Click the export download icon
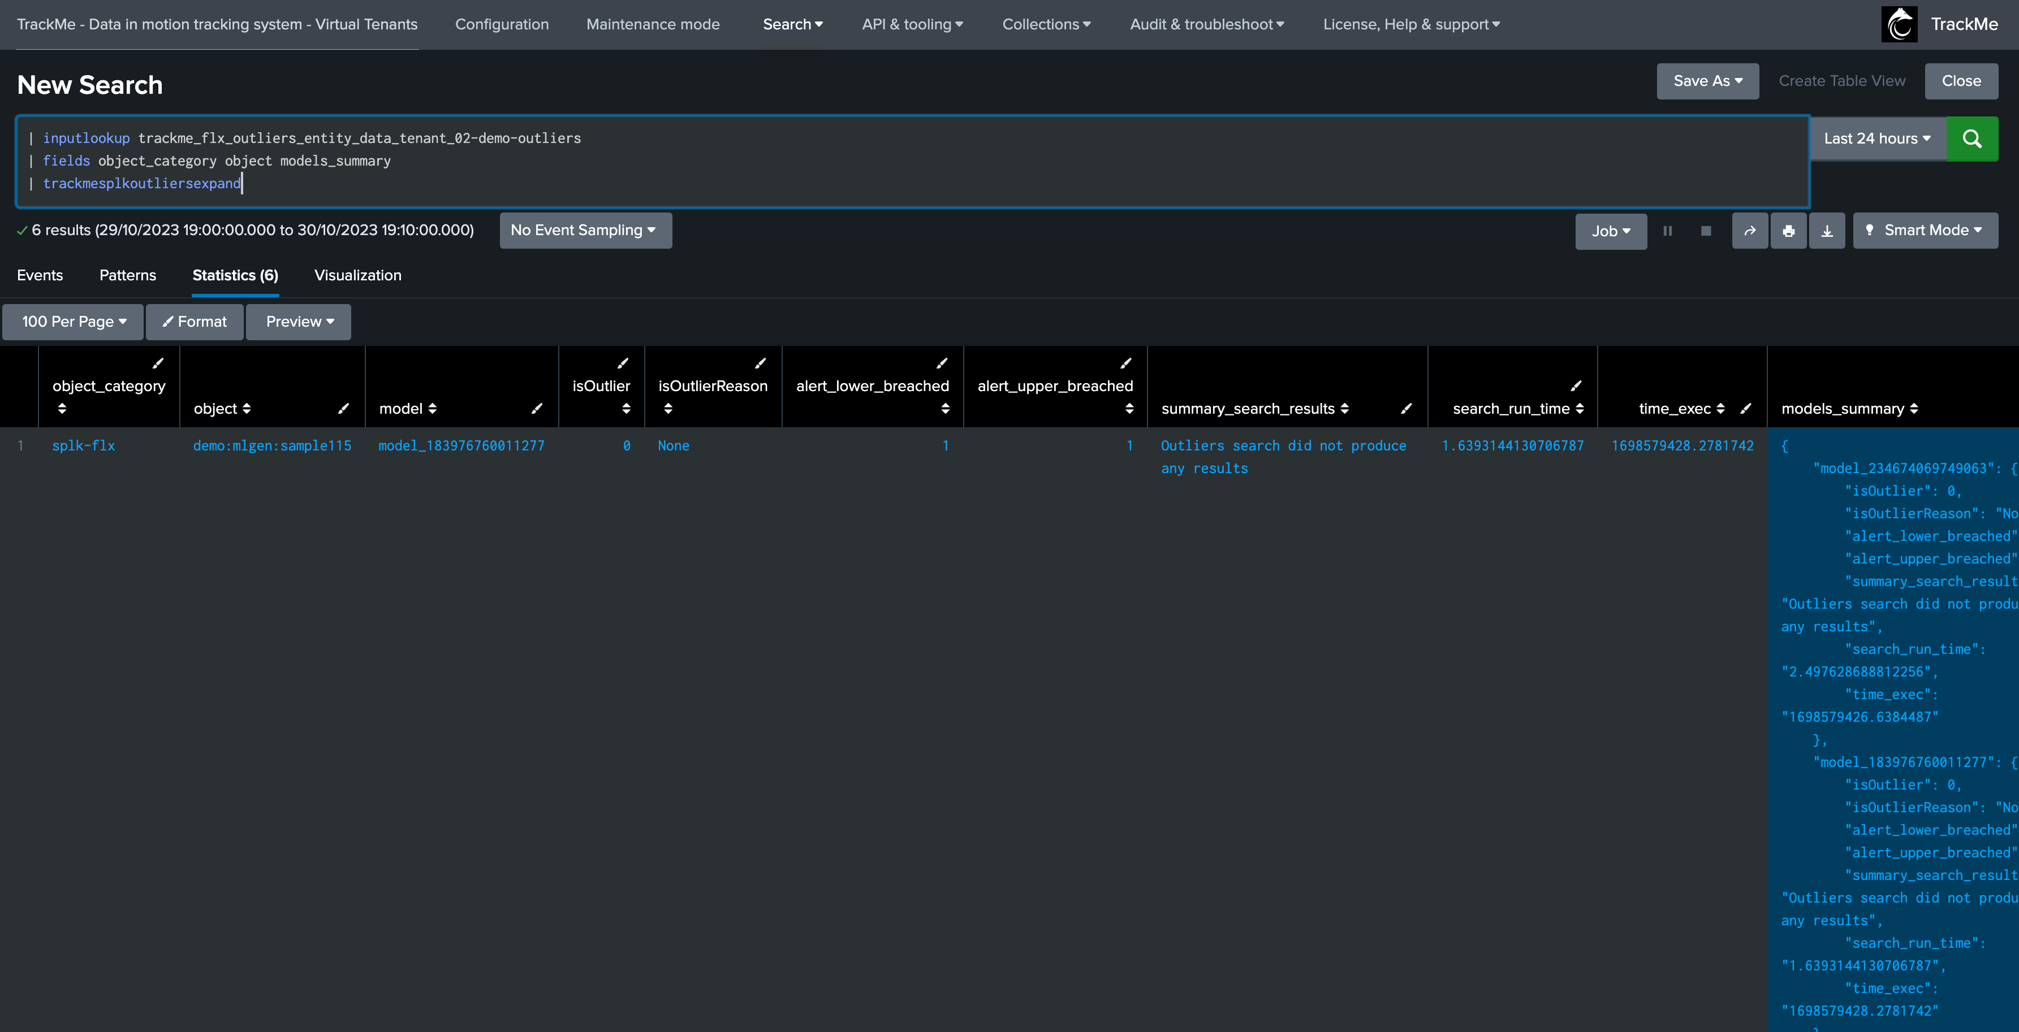Viewport: 2019px width, 1032px height. click(1826, 231)
